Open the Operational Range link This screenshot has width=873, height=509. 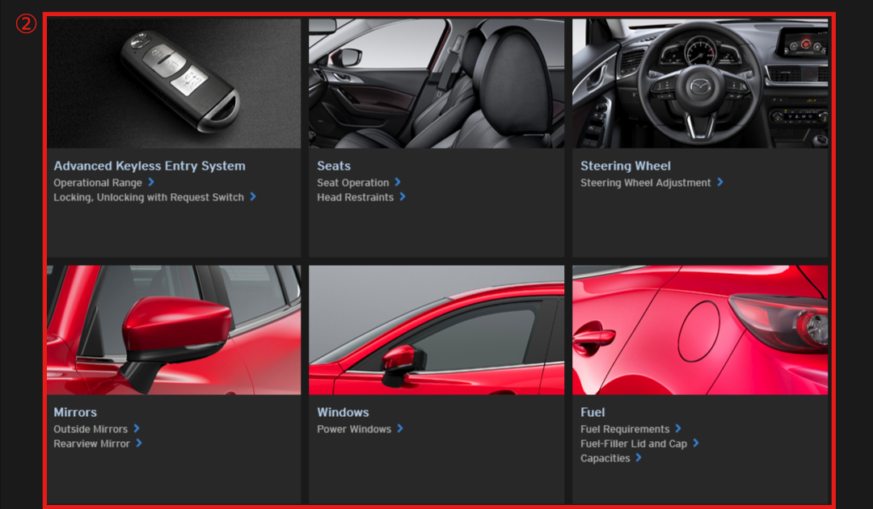point(98,183)
